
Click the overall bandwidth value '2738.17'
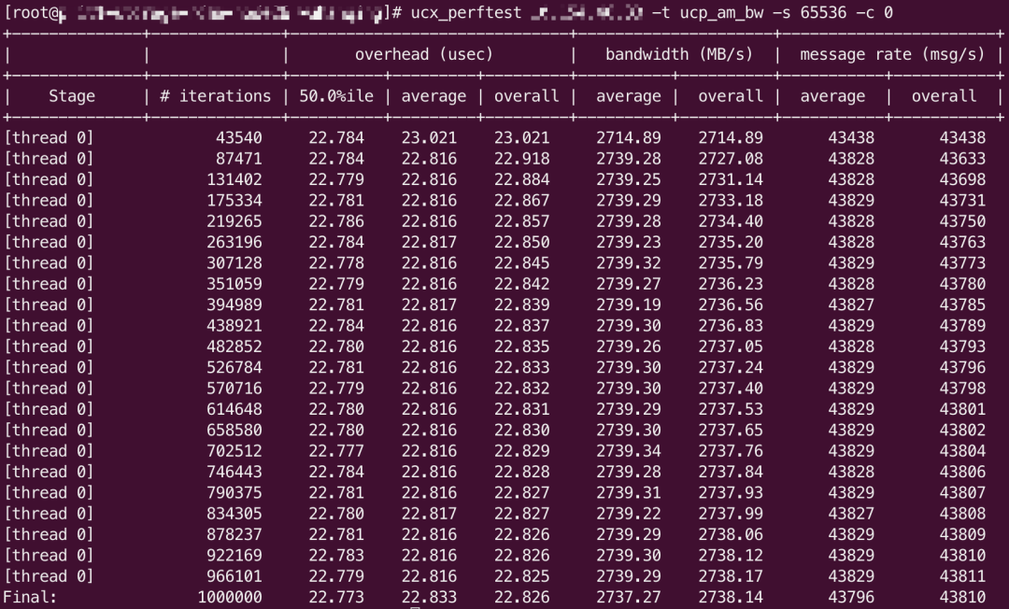click(731, 577)
